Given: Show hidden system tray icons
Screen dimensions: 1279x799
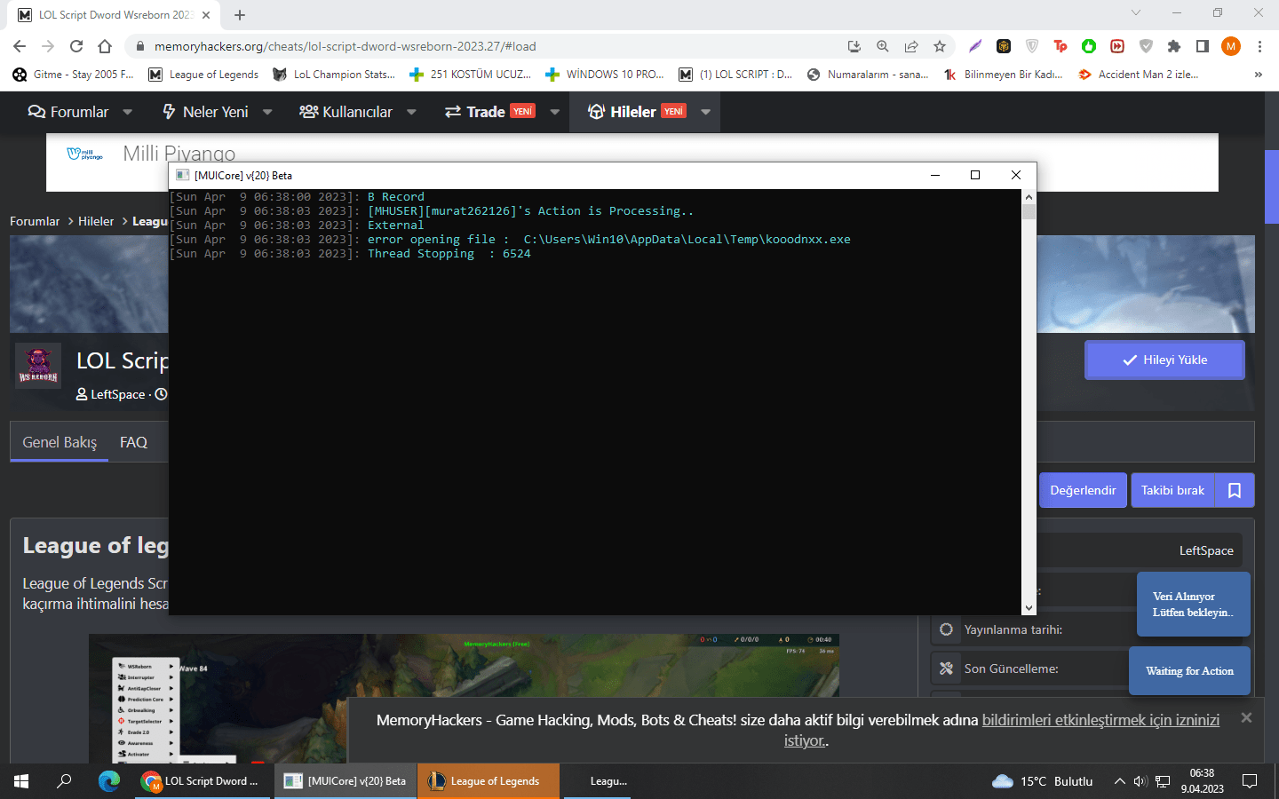Looking at the screenshot, I should (x=1119, y=781).
